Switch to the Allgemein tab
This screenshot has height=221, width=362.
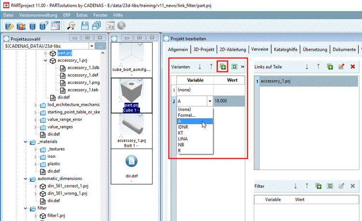coord(178,49)
